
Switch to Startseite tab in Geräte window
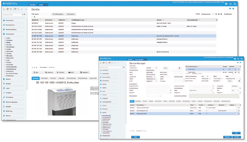click(x=32, y=5)
